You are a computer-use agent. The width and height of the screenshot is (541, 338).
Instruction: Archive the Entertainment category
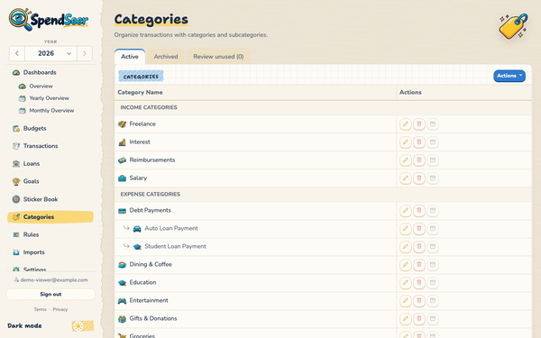[433, 300]
